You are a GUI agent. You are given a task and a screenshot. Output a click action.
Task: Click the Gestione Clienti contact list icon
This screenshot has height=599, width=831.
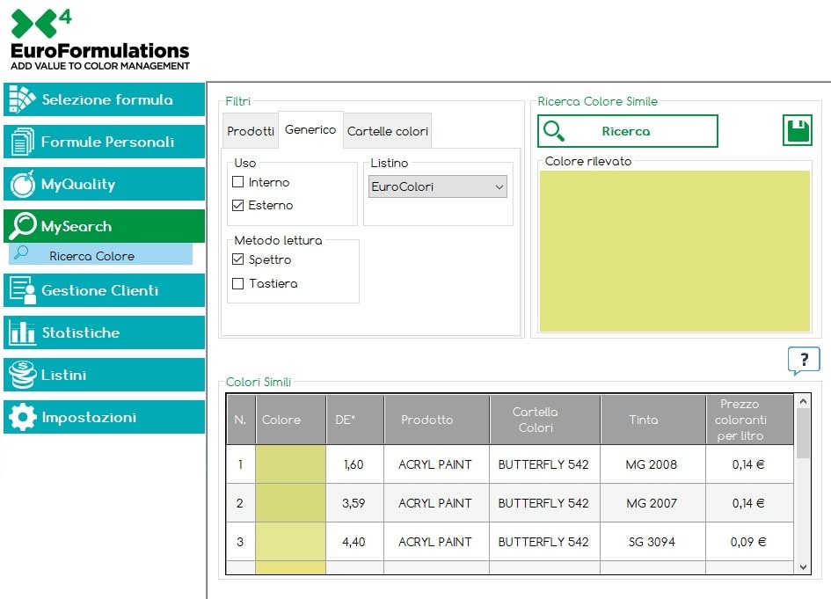[22, 290]
